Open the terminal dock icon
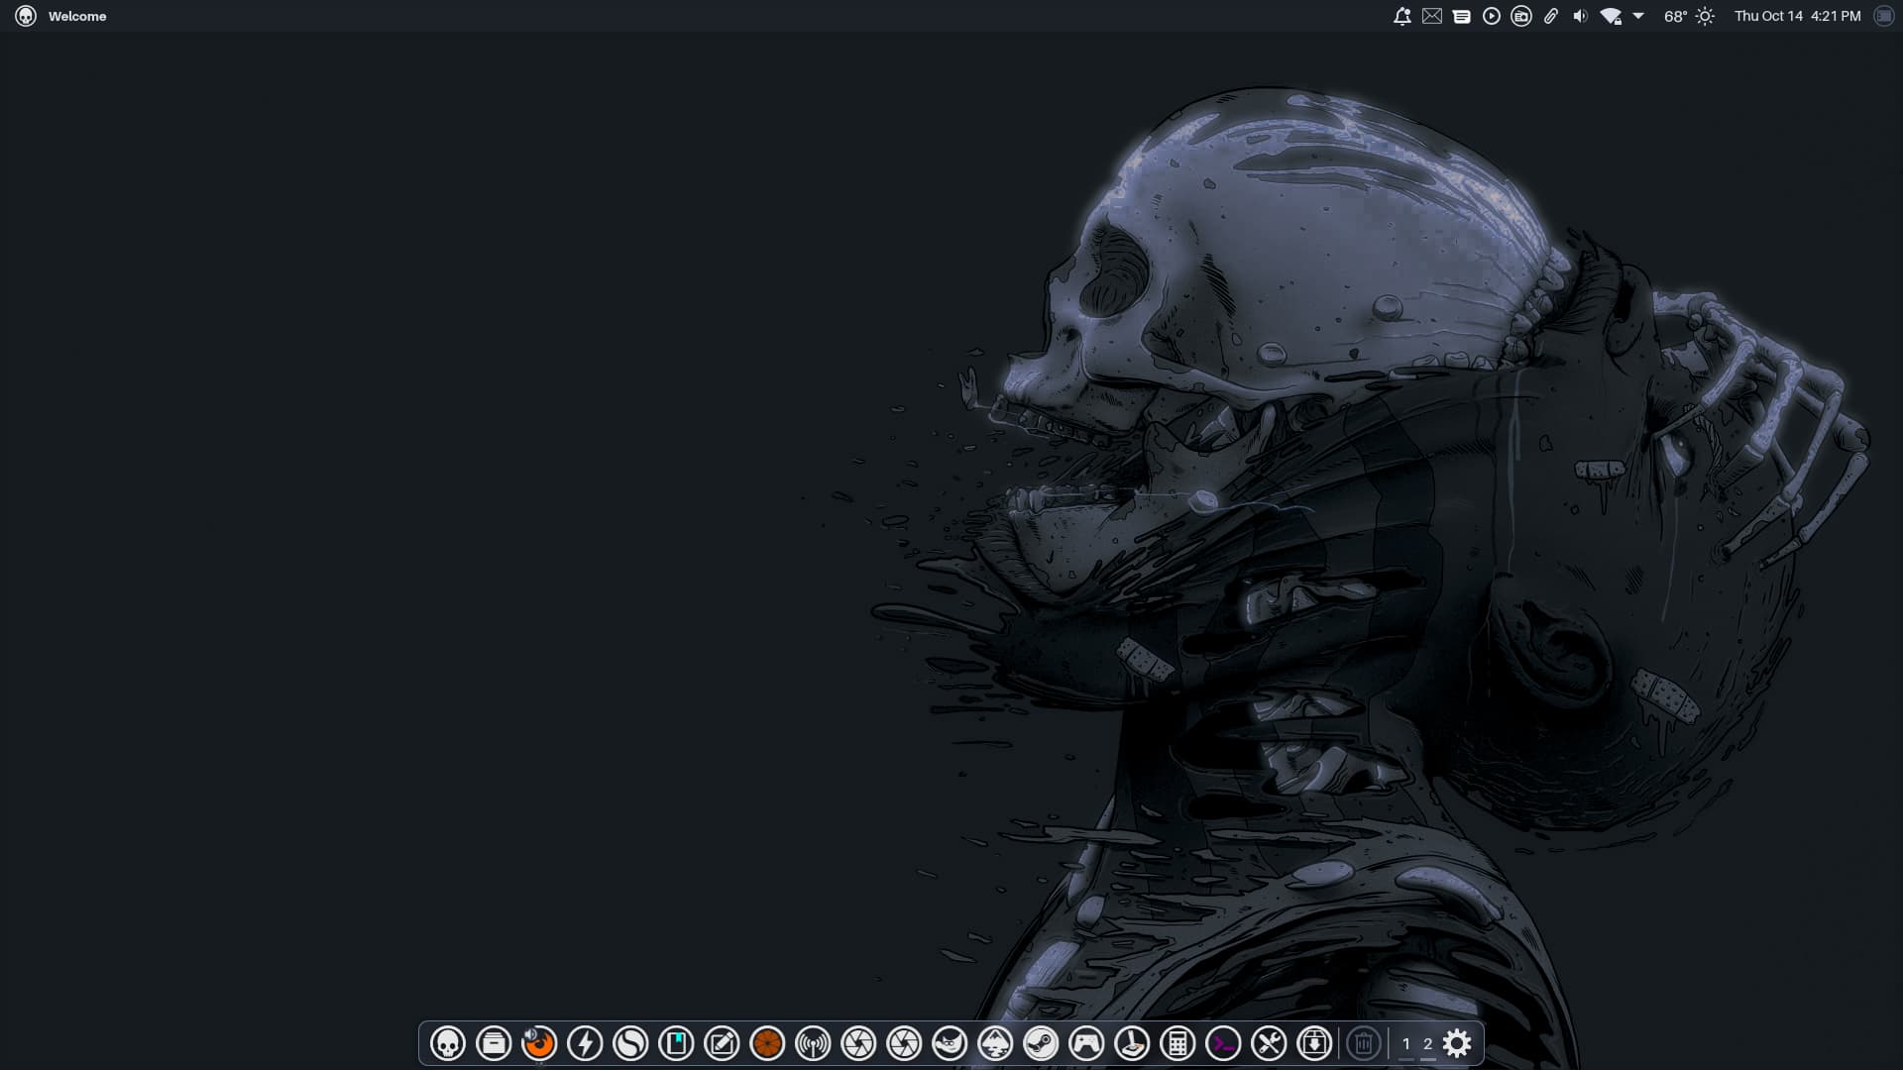The height and width of the screenshot is (1070, 1903). coord(1223,1043)
